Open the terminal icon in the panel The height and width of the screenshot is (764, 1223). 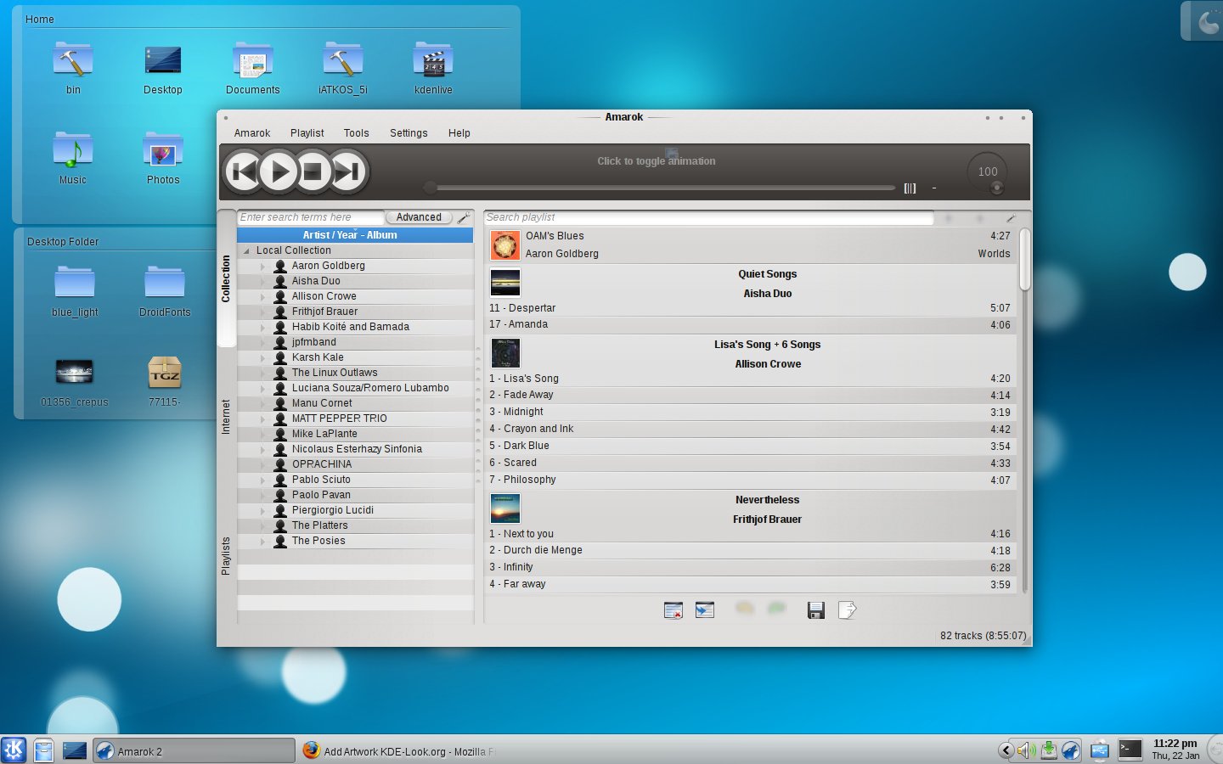click(x=1130, y=749)
